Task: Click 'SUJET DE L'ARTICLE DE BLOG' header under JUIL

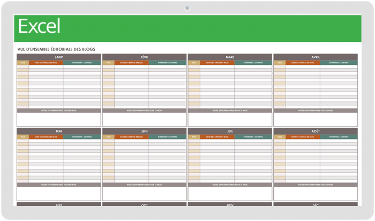Action: pos(217,137)
